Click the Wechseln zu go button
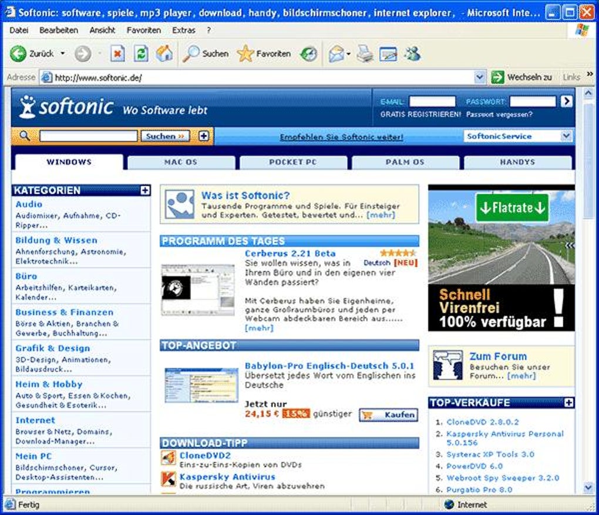599x515 pixels. pos(521,77)
